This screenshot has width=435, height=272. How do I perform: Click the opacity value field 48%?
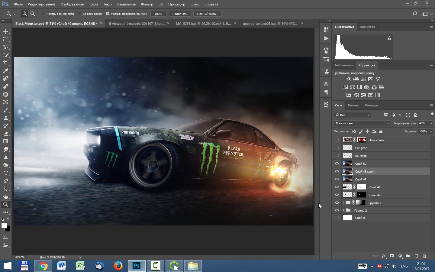423,123
